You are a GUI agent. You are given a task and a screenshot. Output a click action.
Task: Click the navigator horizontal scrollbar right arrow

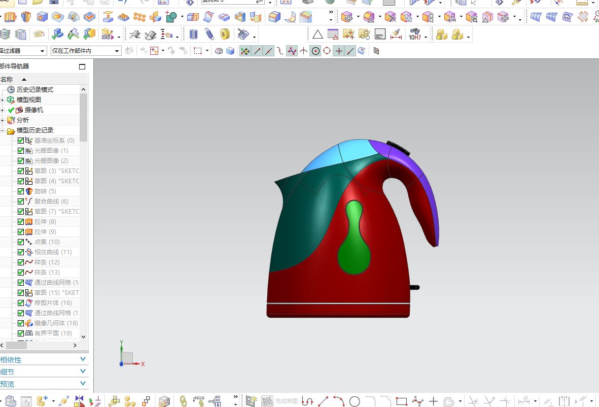[x=75, y=345]
